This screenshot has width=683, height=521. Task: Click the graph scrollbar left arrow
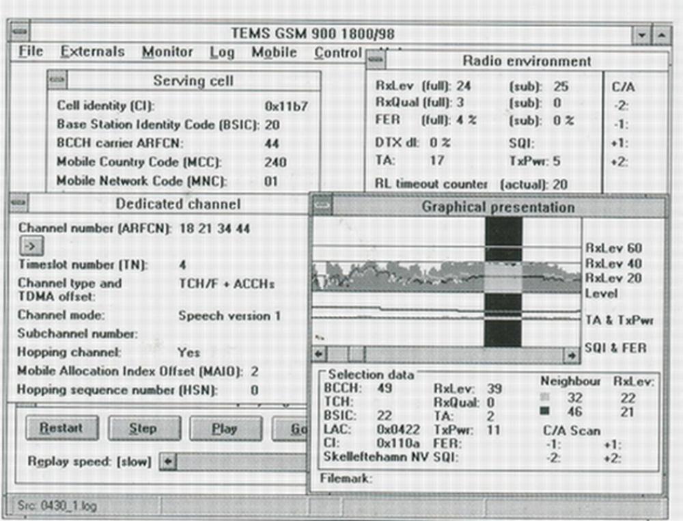pyautogui.click(x=320, y=354)
